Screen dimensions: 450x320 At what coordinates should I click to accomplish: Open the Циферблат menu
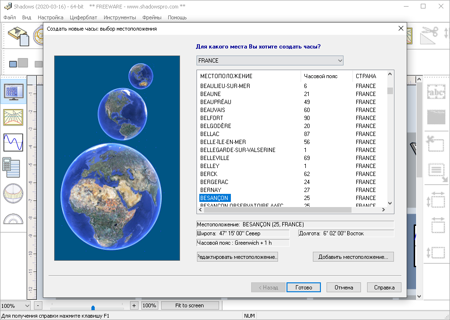[83, 17]
